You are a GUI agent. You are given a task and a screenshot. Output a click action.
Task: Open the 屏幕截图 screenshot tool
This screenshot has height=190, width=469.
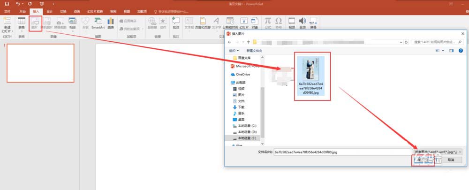(x=60, y=23)
